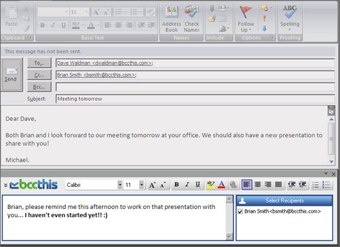Viewport: 340px width, 247px height.
Task: Open bccthis pane options arrow
Action: coord(326,174)
